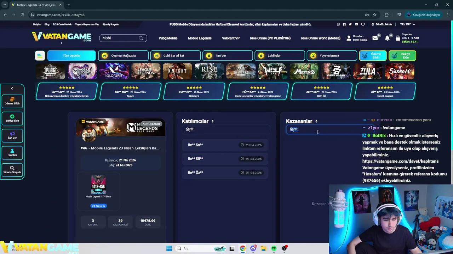This screenshot has height=254, width=453.
Task: Select the Point Blank game thumbnail
Action: point(336,71)
